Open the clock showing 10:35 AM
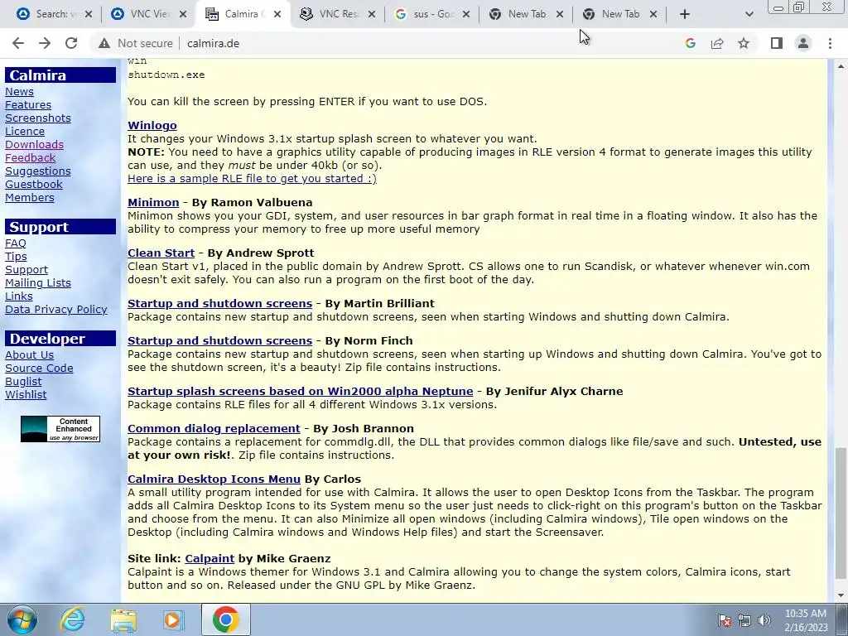Screen dimensions: 848x636 805,620
